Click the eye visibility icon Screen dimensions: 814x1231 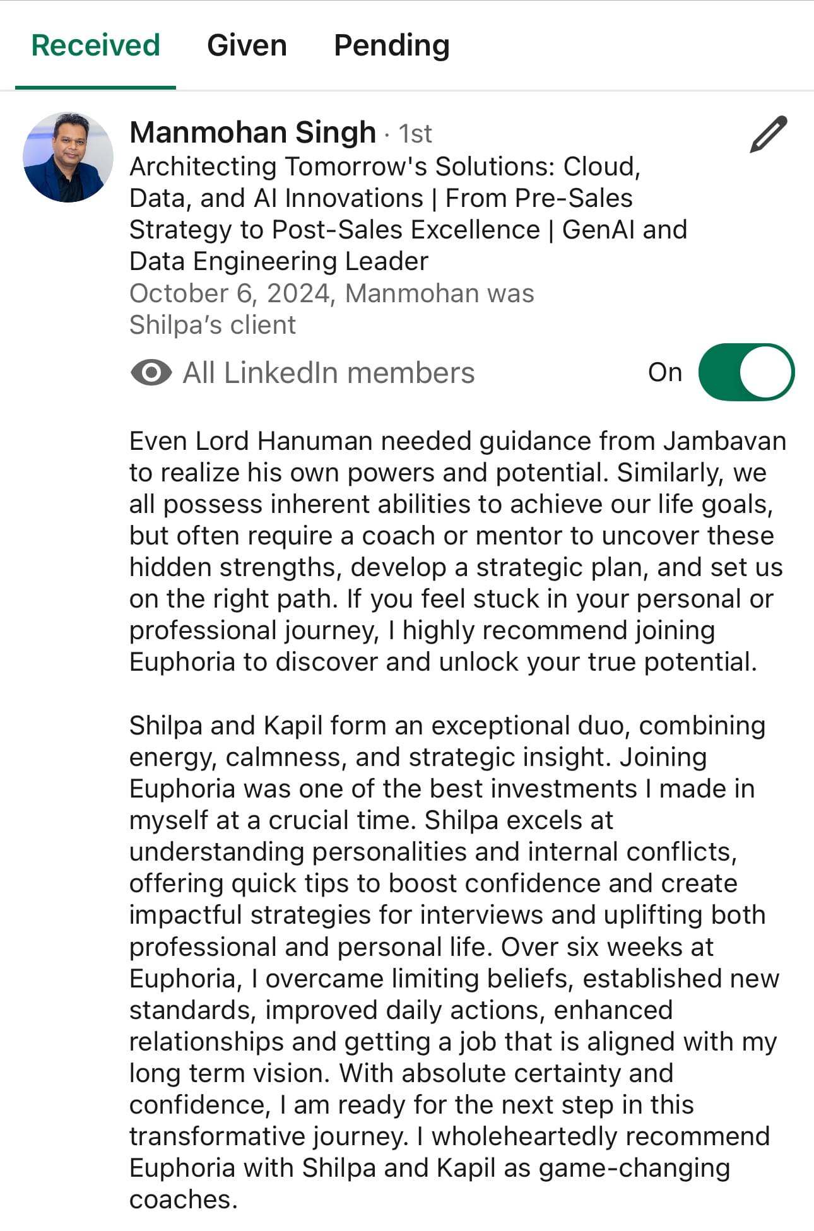click(151, 372)
